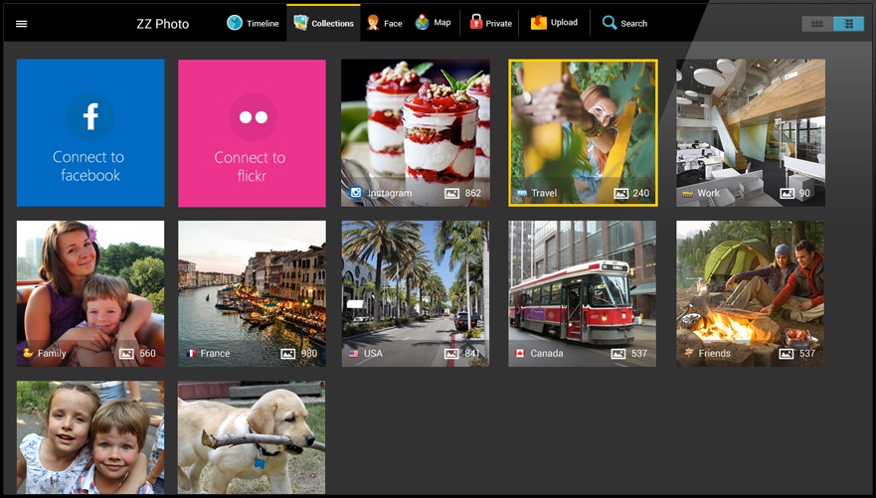Screen dimensions: 876x498
Task: Click the flickr two-dot logo
Action: tap(254, 116)
